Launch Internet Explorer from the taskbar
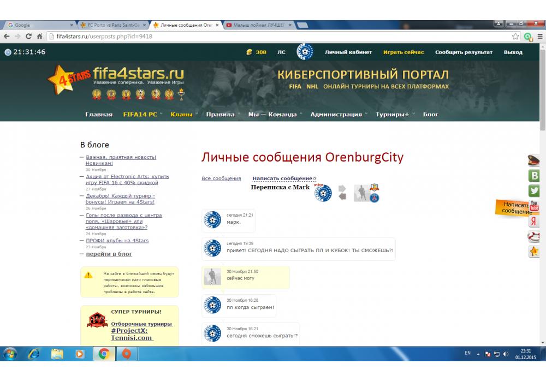Viewport: 546px width, 382px height. click(34, 354)
